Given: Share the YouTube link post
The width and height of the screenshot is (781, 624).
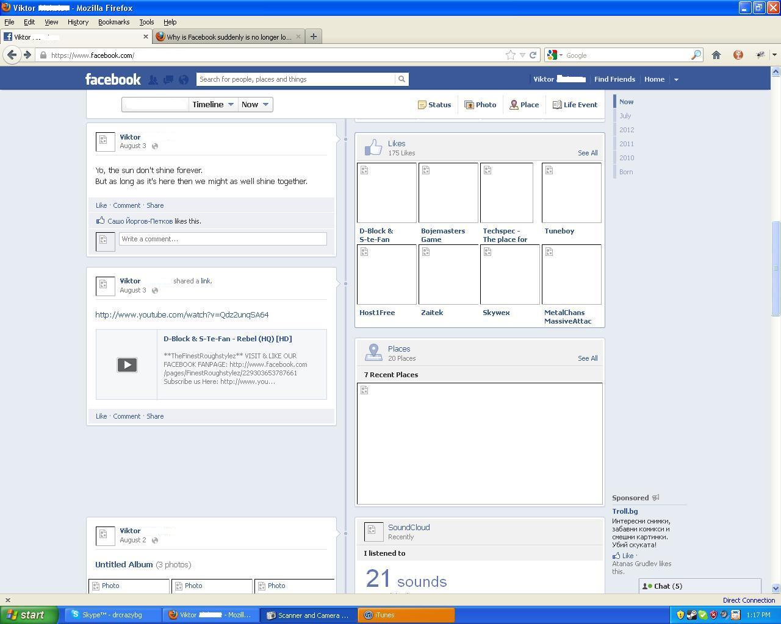Looking at the screenshot, I should click(x=155, y=416).
